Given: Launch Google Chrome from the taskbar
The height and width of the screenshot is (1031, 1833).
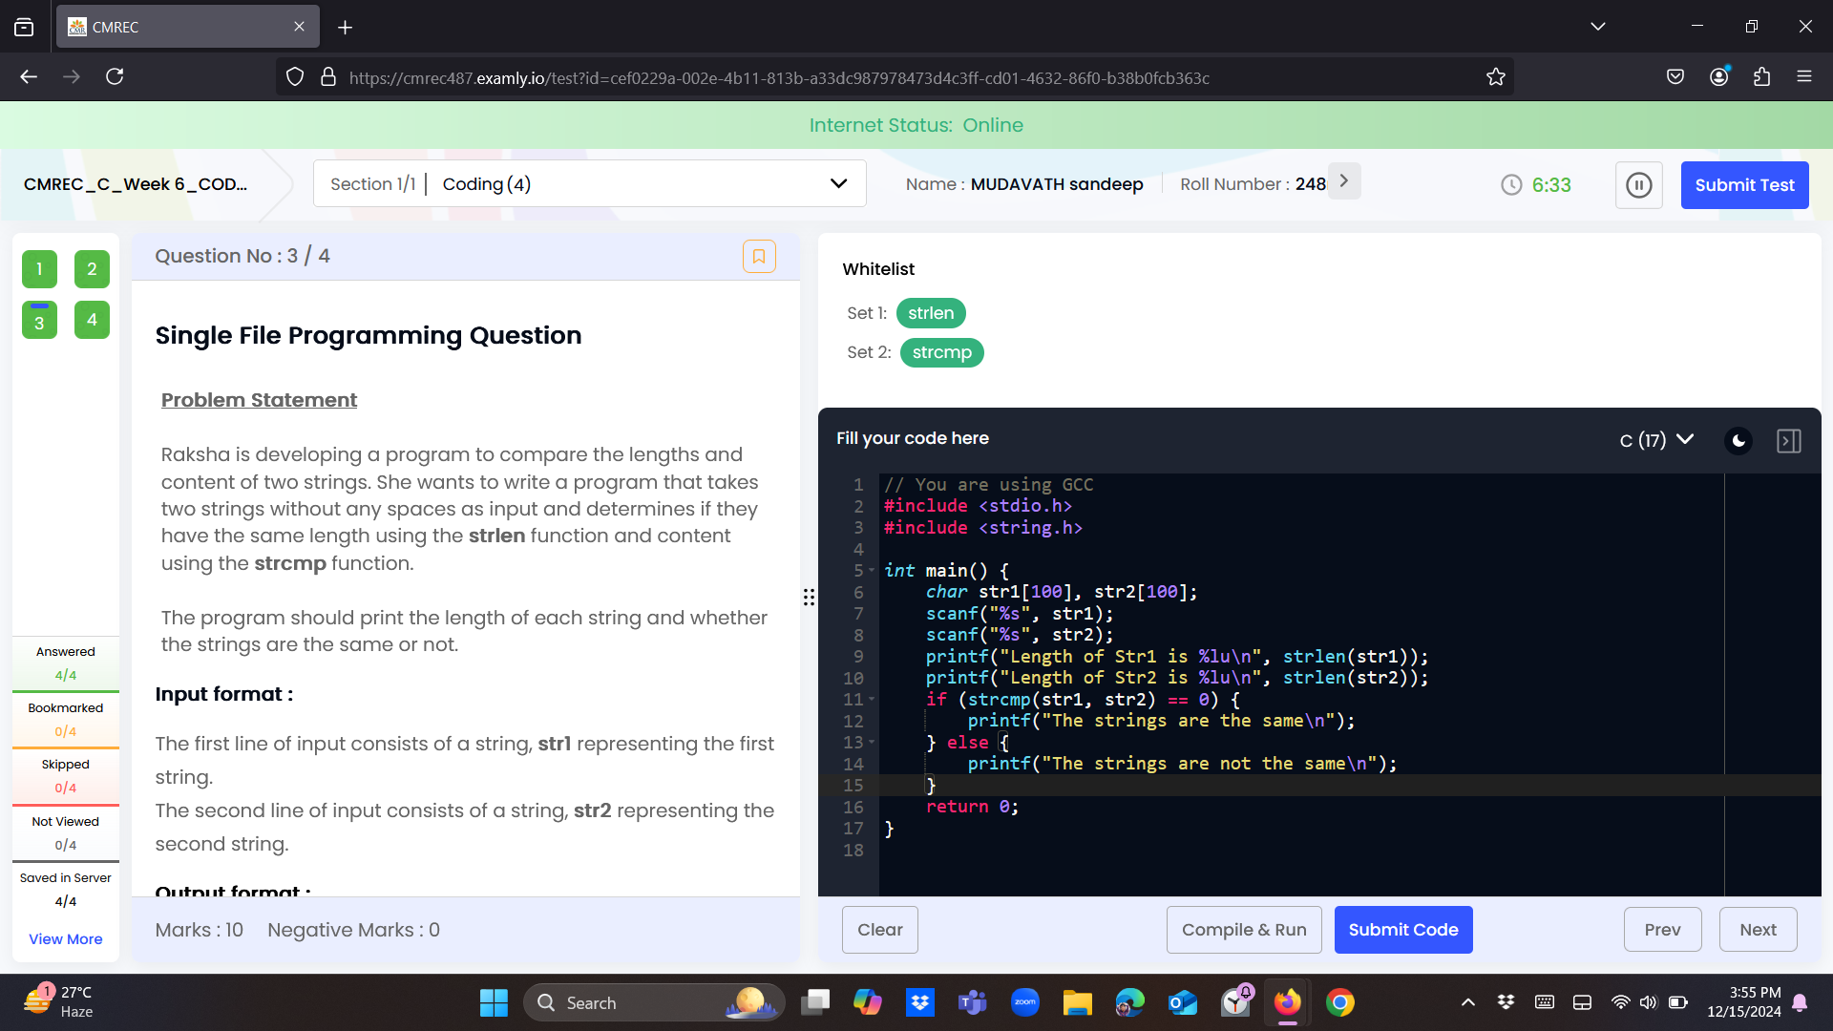Looking at the screenshot, I should tap(1340, 1002).
